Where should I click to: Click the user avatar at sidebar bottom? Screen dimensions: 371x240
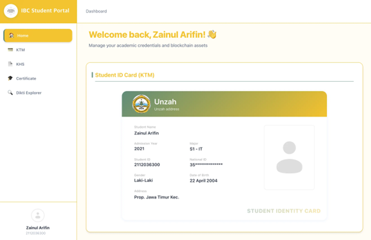37,215
